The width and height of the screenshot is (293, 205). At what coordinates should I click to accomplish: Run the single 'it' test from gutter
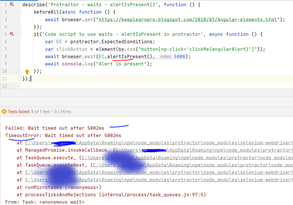[x=12, y=34]
